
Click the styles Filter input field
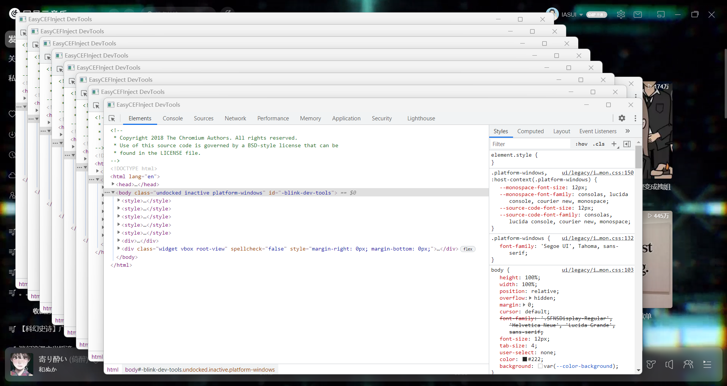tap(530, 144)
